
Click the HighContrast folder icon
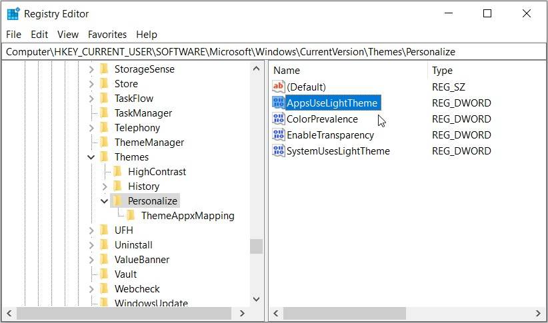coord(118,171)
